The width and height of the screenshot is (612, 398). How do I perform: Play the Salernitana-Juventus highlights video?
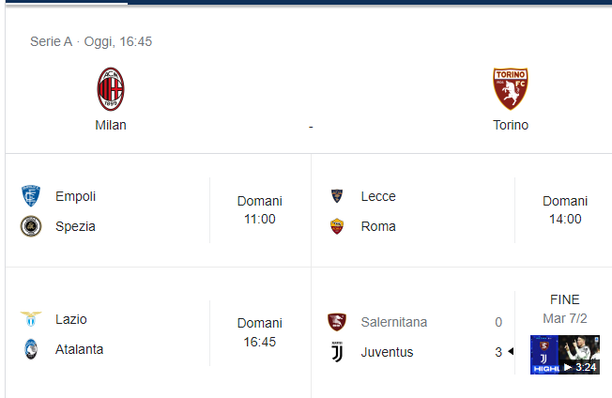tap(565, 355)
